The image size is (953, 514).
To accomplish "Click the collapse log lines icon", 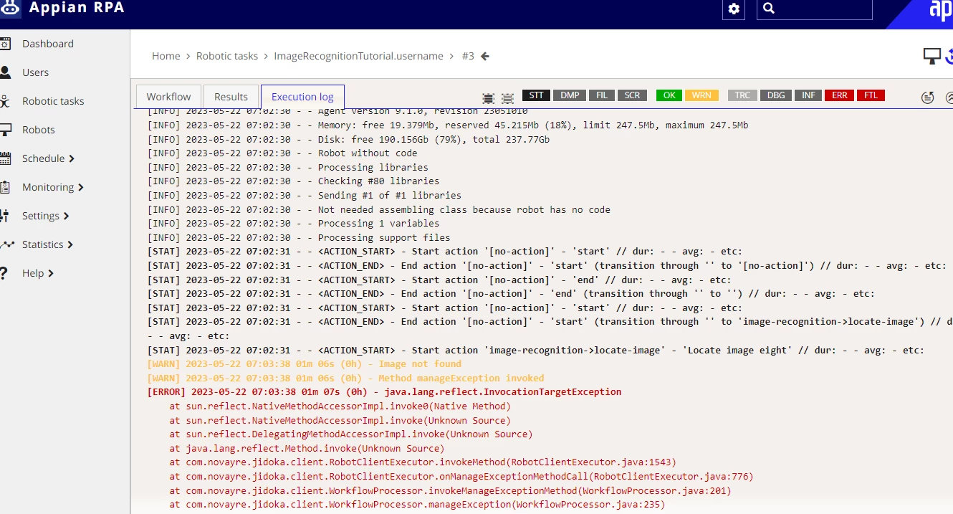I will click(x=507, y=98).
